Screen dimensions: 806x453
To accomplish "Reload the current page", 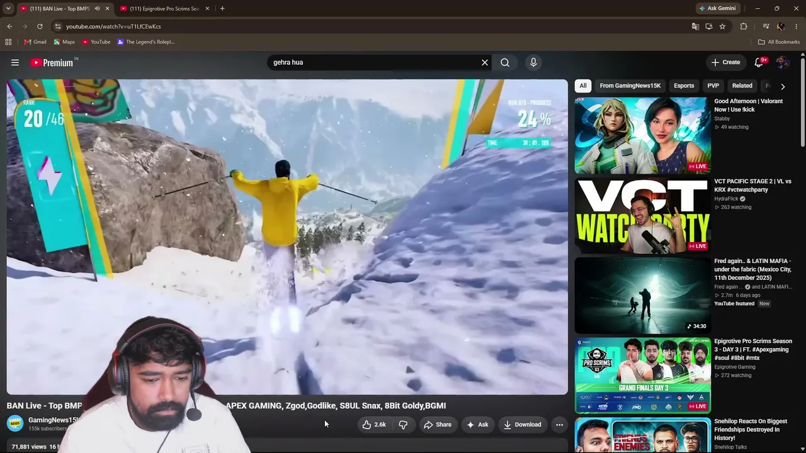I will pyautogui.click(x=40, y=26).
